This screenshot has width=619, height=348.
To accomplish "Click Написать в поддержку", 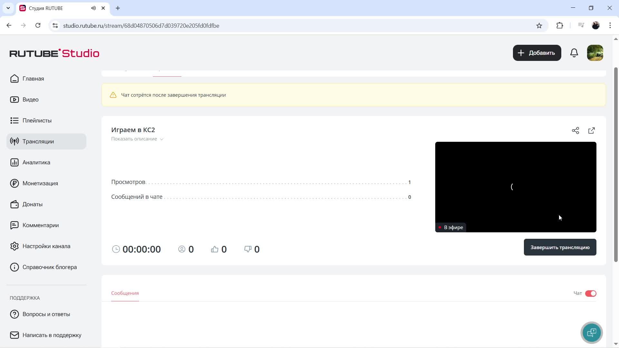I will click(x=46, y=335).
